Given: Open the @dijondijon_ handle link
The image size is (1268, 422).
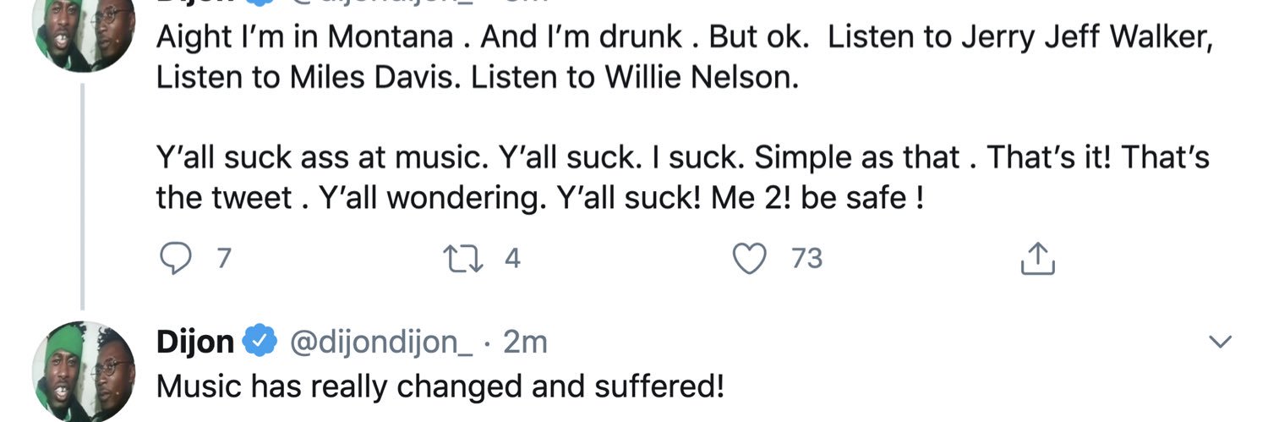Looking at the screenshot, I should click(x=382, y=343).
